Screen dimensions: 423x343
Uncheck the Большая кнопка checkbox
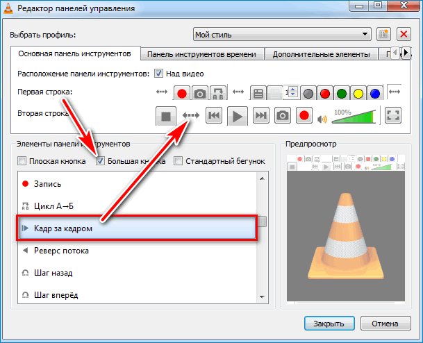100,161
